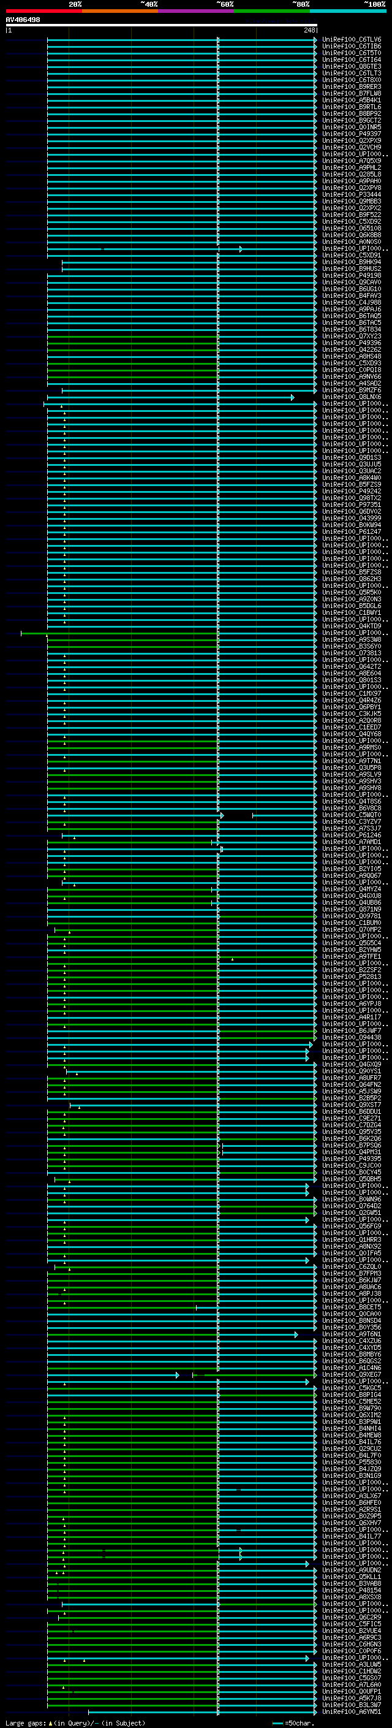
Task: Select the UniRef100_Q6C2R9 label
Action: 352,1617
